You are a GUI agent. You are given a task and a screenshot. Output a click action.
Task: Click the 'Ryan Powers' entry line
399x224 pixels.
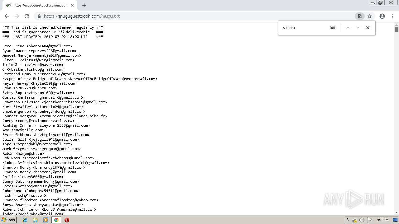coord(40,51)
